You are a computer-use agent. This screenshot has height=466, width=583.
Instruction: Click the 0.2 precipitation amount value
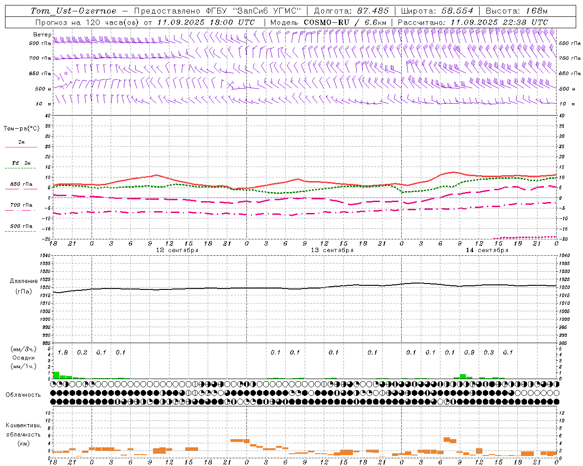(82, 353)
